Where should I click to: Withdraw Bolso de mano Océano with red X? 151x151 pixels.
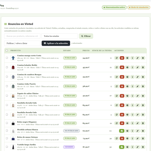(x=122, y=138)
